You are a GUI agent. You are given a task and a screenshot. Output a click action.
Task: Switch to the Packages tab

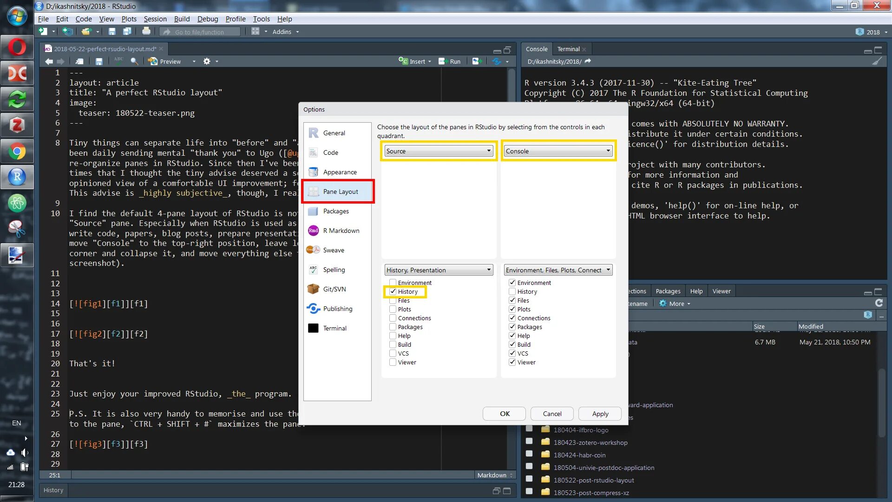click(x=668, y=291)
